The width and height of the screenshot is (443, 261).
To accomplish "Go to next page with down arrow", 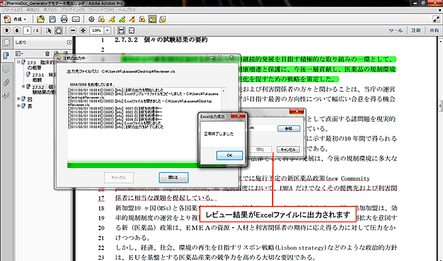I will coord(17,30).
